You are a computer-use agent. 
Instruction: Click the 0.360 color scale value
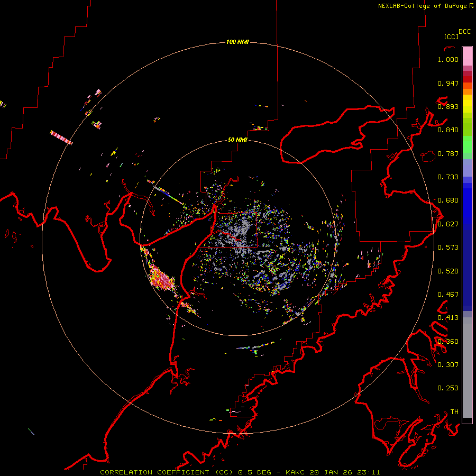448,342
